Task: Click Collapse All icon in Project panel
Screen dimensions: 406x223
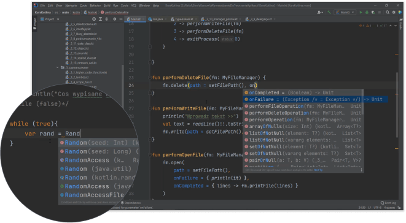Action: tap(107, 19)
